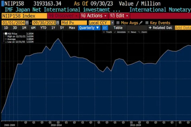Click the line chart type icon

click(105, 28)
